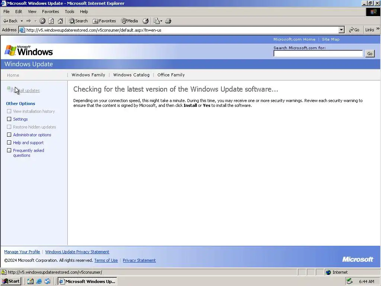Open Administrator options
Screen dimensions: 381x286
pyautogui.click(x=32, y=135)
